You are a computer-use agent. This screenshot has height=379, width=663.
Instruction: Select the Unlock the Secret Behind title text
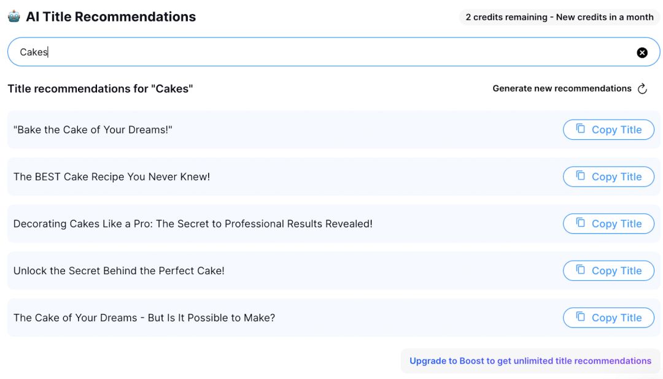[119, 270]
